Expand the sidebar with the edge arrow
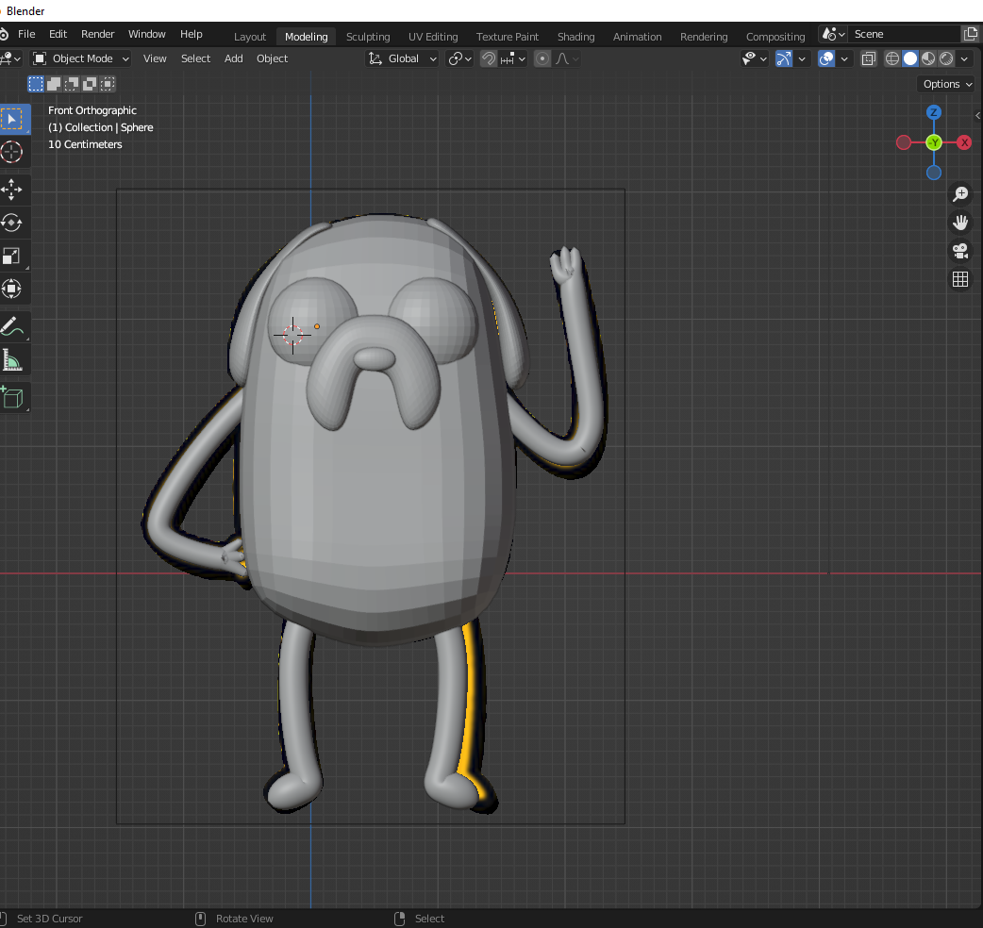Image resolution: width=983 pixels, height=928 pixels. click(978, 115)
